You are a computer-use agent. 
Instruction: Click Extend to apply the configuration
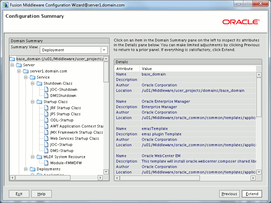(x=252, y=194)
